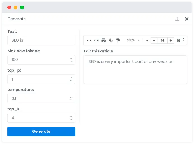Image resolution: width=194 pixels, height=144 pixels.
Task: Lower top_k value with down arrow
Action: [x=71, y=119]
